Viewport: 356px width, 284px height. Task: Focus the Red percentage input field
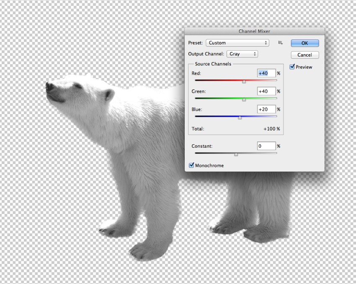(x=266, y=73)
